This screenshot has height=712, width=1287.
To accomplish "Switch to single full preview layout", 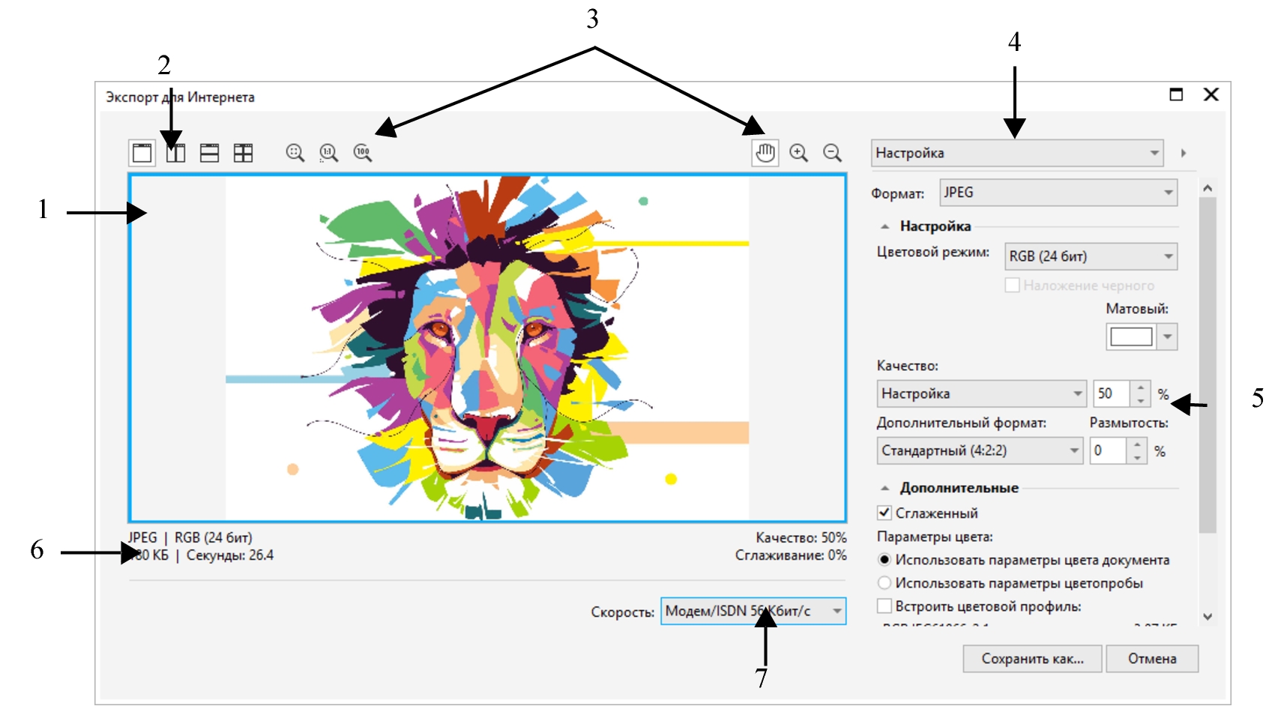I will 142,153.
